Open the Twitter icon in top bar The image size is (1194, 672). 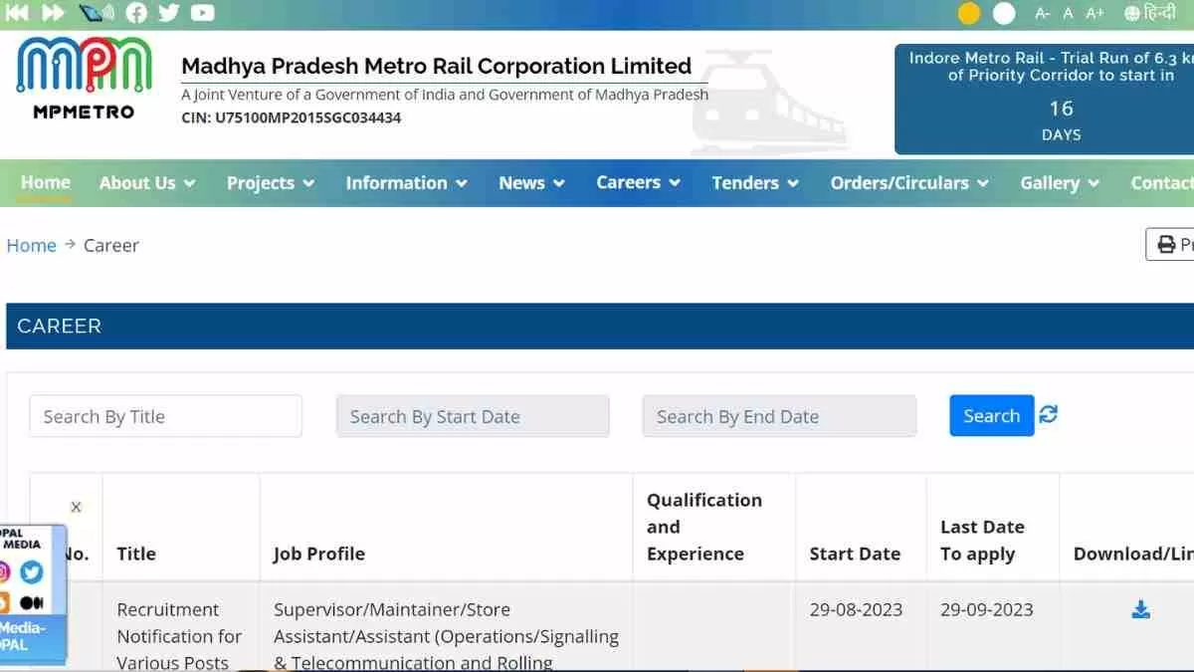169,13
